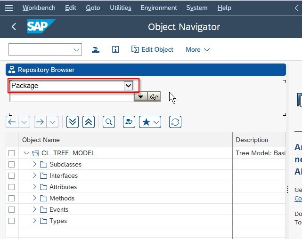Tick the checkbox for Methods row
The image size is (302, 239).
tap(12, 198)
